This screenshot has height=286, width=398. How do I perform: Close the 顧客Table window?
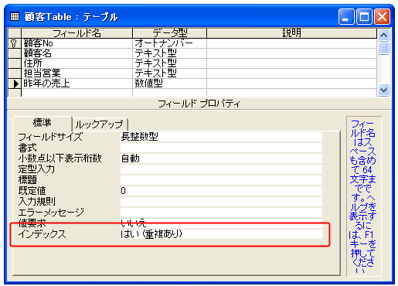[x=382, y=17]
